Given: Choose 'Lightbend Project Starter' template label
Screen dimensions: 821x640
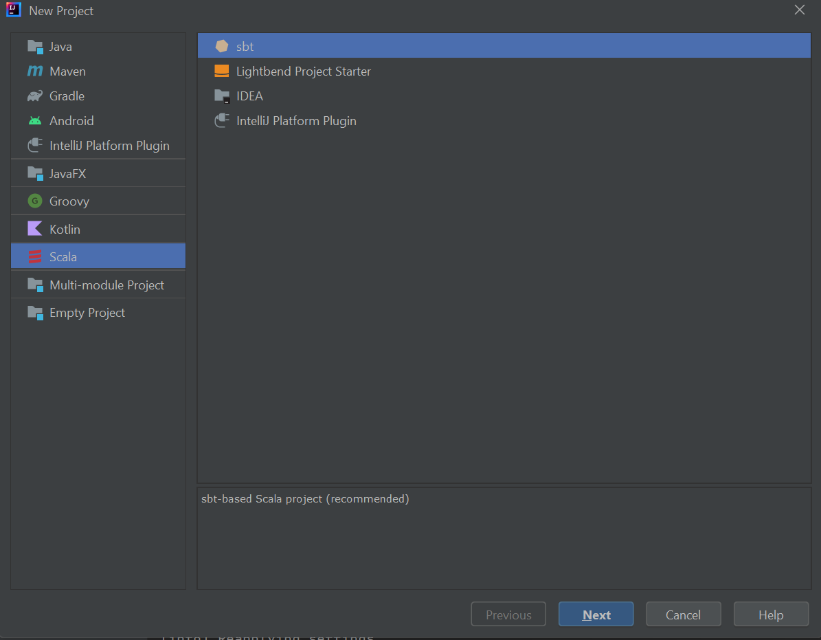Looking at the screenshot, I should point(304,71).
